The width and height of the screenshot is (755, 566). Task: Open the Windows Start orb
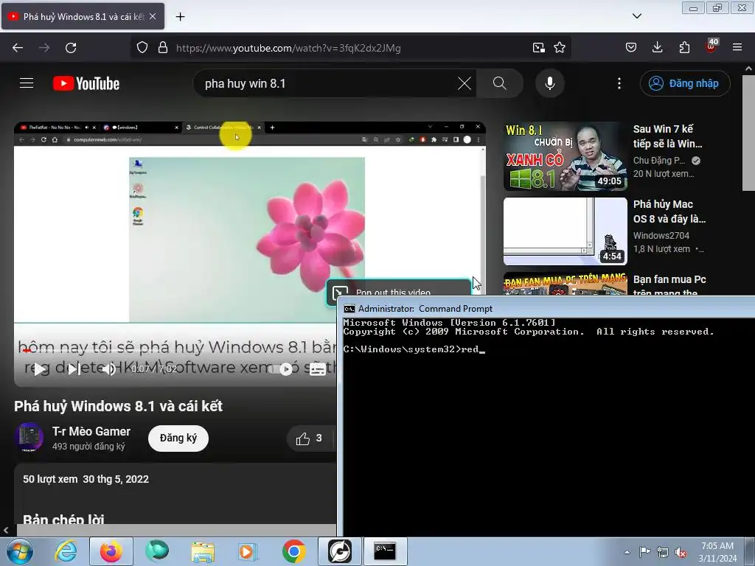point(19,551)
